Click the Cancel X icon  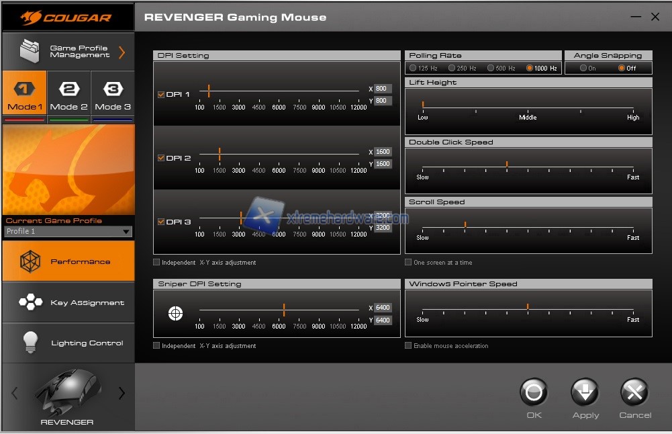pyautogui.click(x=634, y=392)
